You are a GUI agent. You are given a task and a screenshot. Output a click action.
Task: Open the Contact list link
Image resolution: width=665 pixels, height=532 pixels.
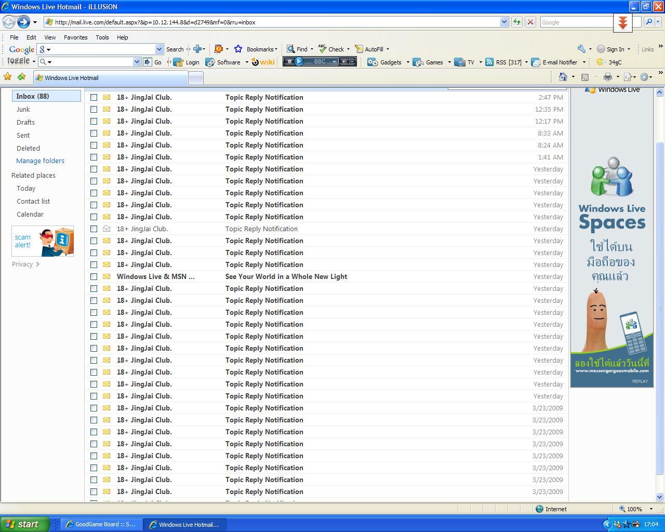(x=33, y=201)
